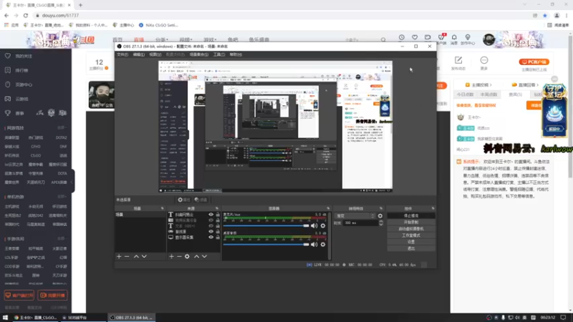This screenshot has width=573, height=322.
Task: Mute the 桌面音频 channel in the mixer
Action: coord(314,244)
